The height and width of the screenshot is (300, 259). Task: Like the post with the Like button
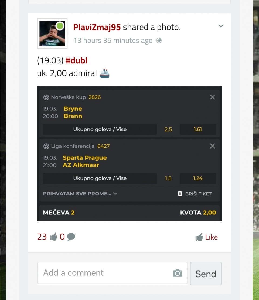pyautogui.click(x=206, y=237)
